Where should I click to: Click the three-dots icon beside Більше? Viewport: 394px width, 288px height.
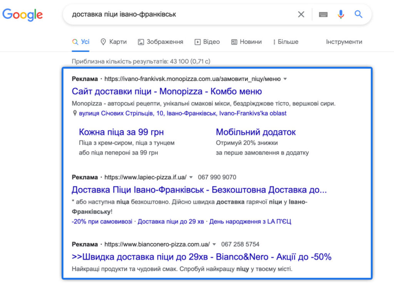274,42
